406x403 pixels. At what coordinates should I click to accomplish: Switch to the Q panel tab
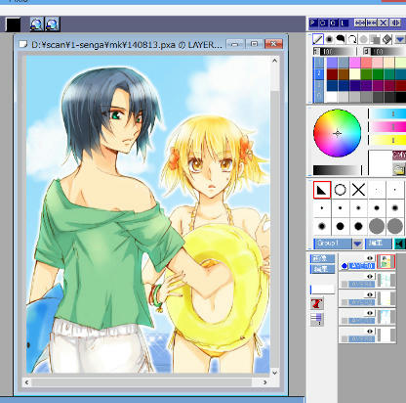point(333,22)
